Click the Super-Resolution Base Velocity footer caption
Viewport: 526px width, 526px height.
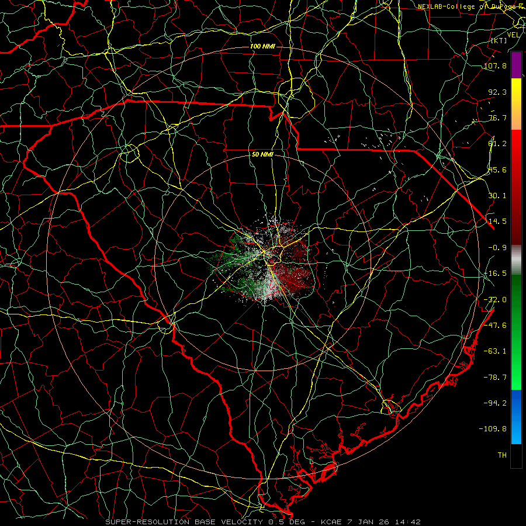coord(262,522)
